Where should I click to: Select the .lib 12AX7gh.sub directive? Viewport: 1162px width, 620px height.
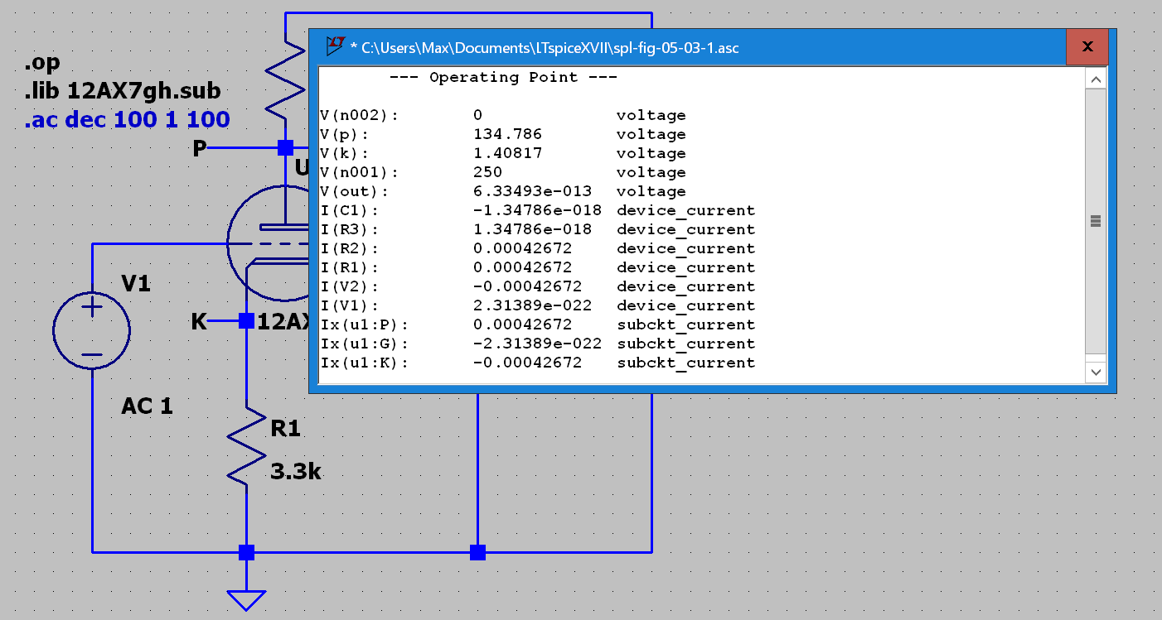pos(123,91)
